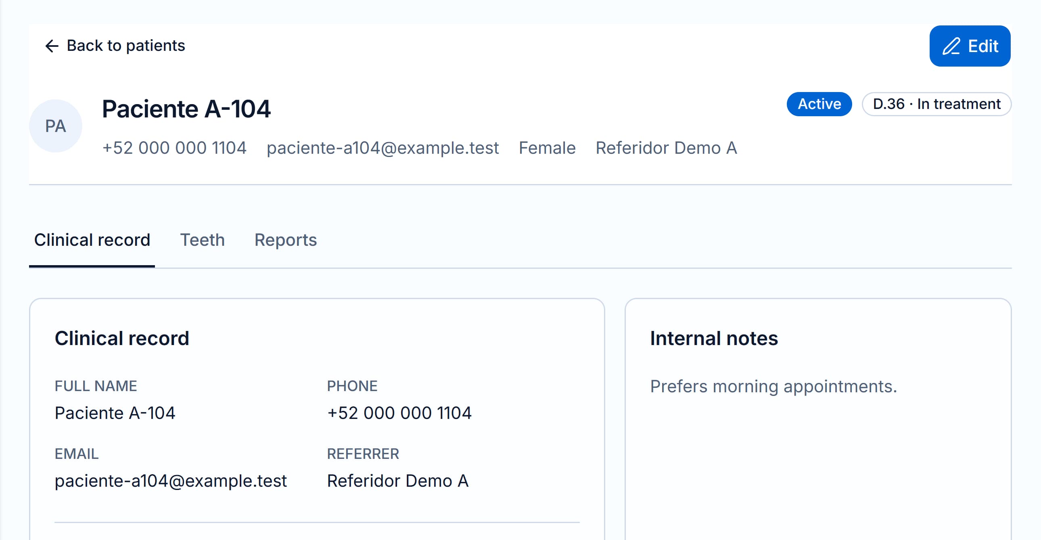Click the Edit button label
The width and height of the screenshot is (1041, 540).
pyautogui.click(x=983, y=46)
